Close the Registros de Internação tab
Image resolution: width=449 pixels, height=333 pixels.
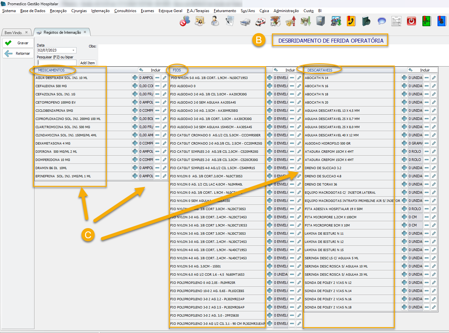point(85,32)
